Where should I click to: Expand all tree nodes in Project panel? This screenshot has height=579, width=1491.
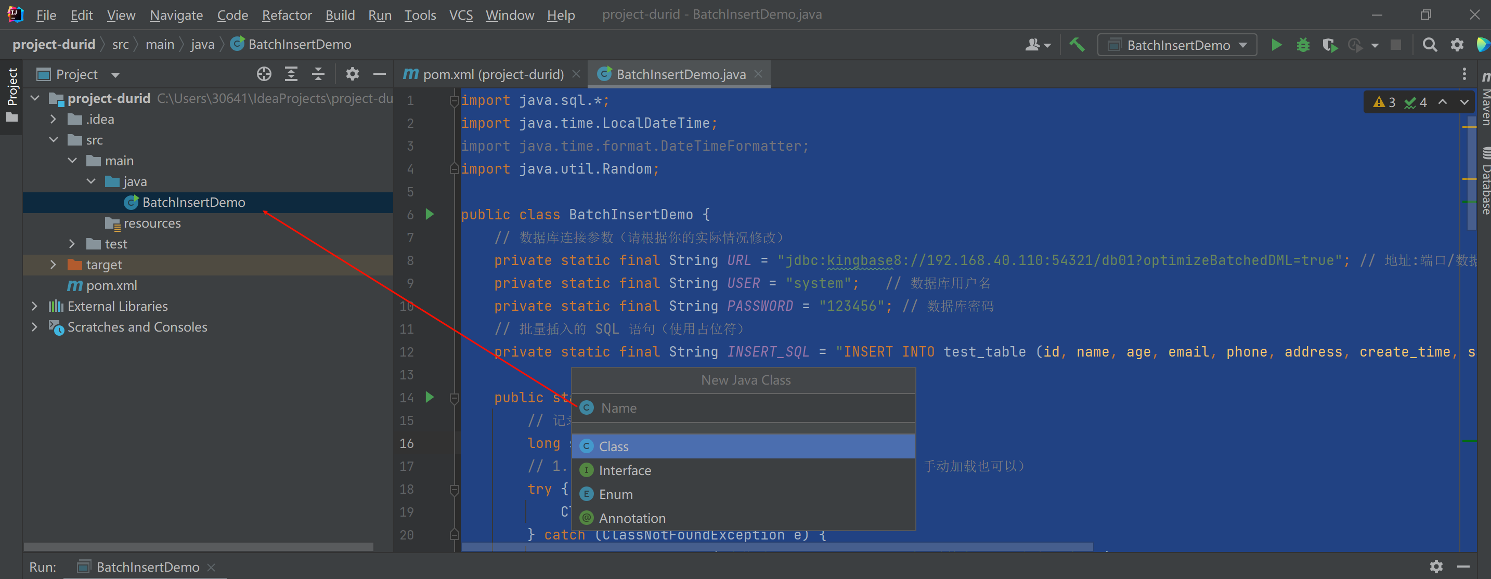click(x=291, y=74)
